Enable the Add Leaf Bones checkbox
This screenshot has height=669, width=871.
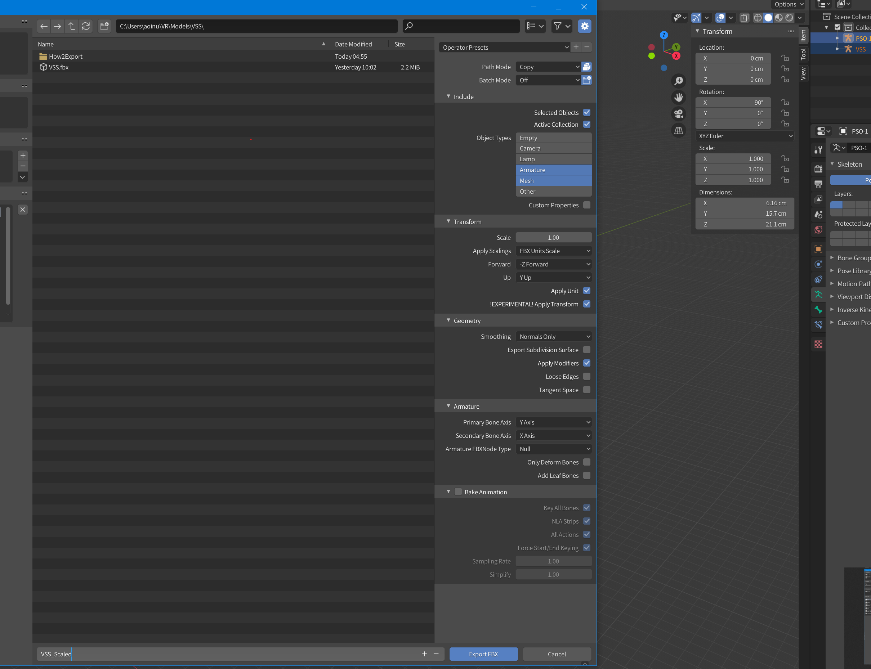[x=587, y=476]
